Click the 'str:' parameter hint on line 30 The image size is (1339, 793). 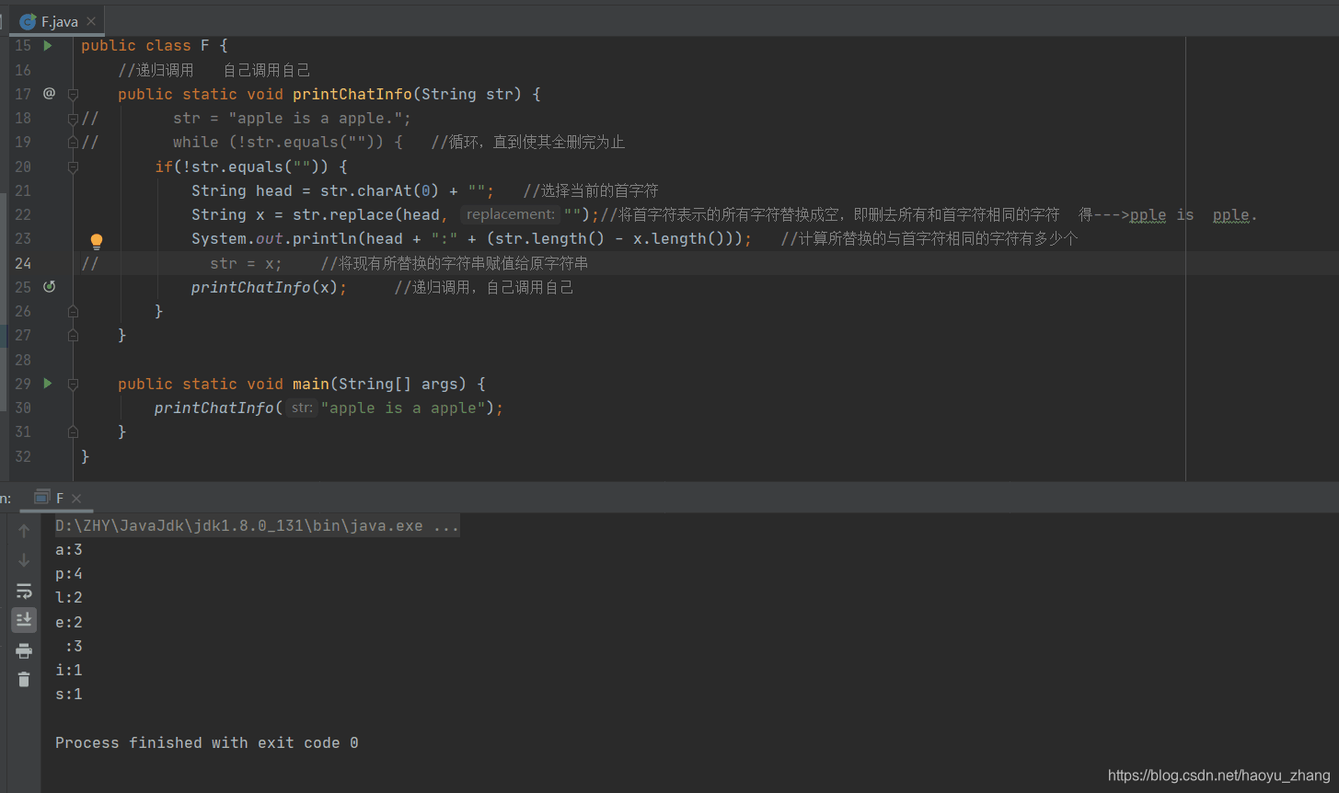coord(302,408)
